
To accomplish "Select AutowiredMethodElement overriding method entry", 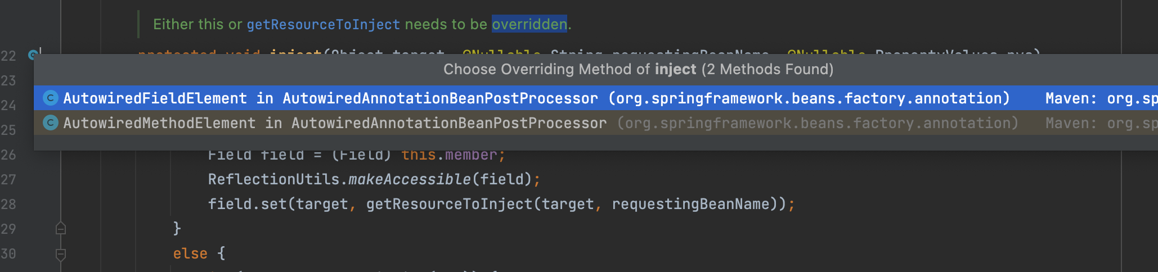I will (x=595, y=123).
